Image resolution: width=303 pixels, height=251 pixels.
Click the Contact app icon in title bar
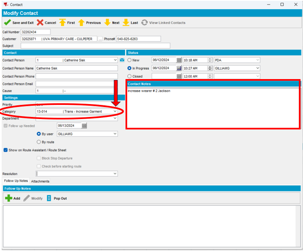point(6,4)
